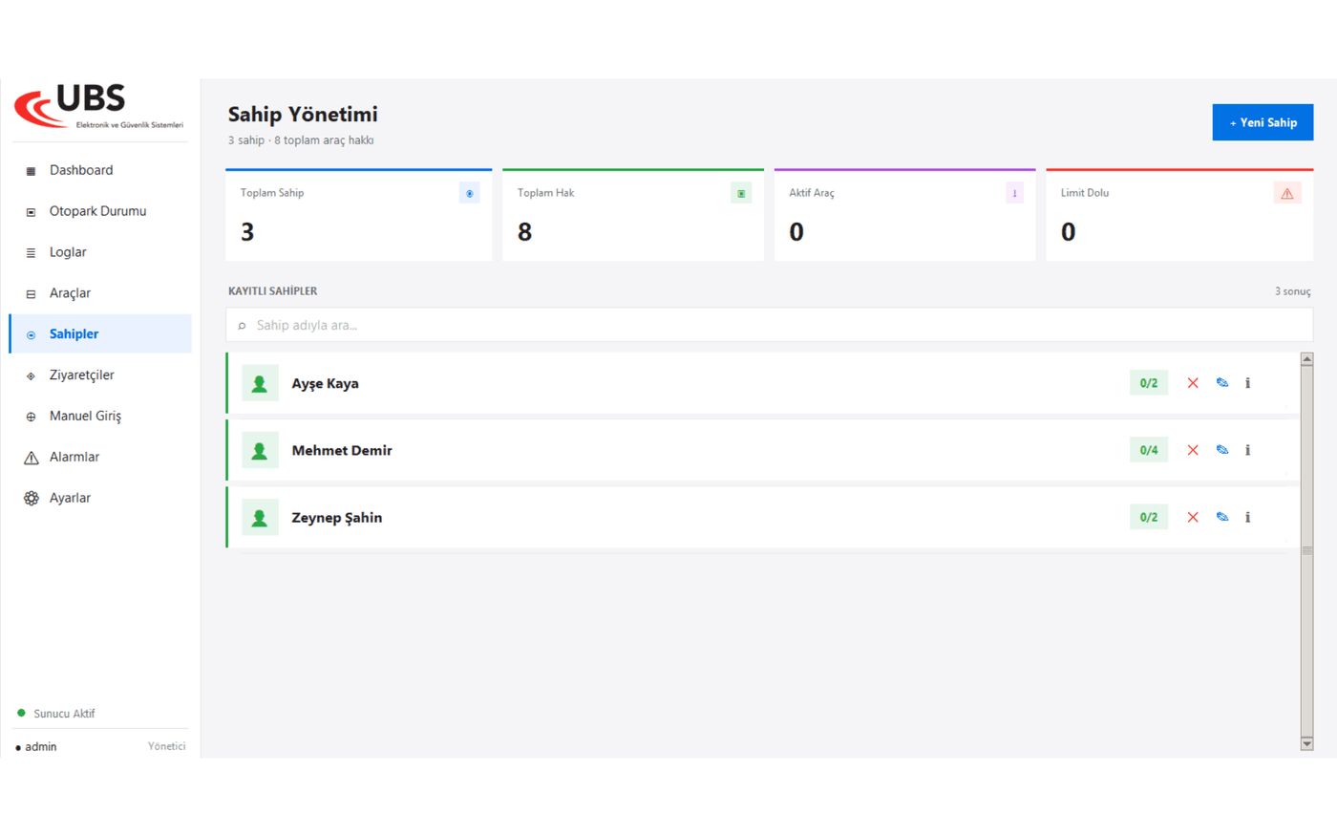Focus the Sahip adıyla ara search field
This screenshot has width=1337, height=836.
(770, 325)
